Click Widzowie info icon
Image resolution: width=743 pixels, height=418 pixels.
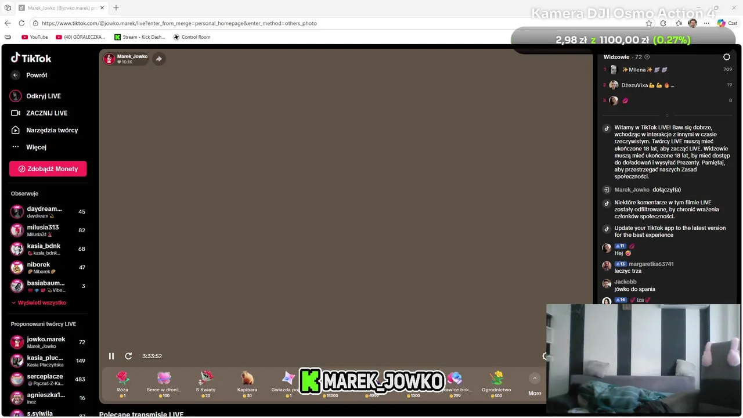pyautogui.click(x=647, y=57)
